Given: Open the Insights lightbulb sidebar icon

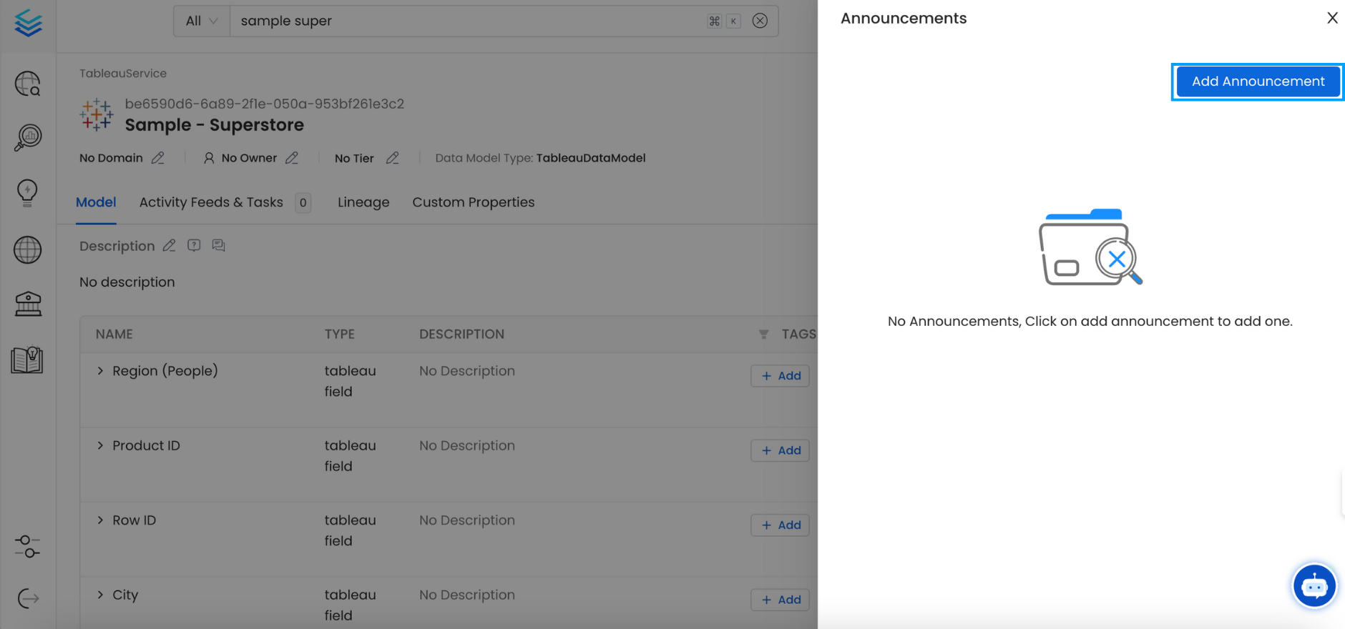Looking at the screenshot, I should pos(27,192).
